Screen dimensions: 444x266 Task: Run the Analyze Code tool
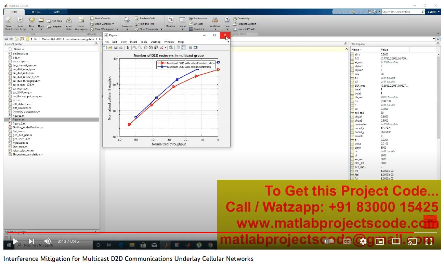[145, 18]
